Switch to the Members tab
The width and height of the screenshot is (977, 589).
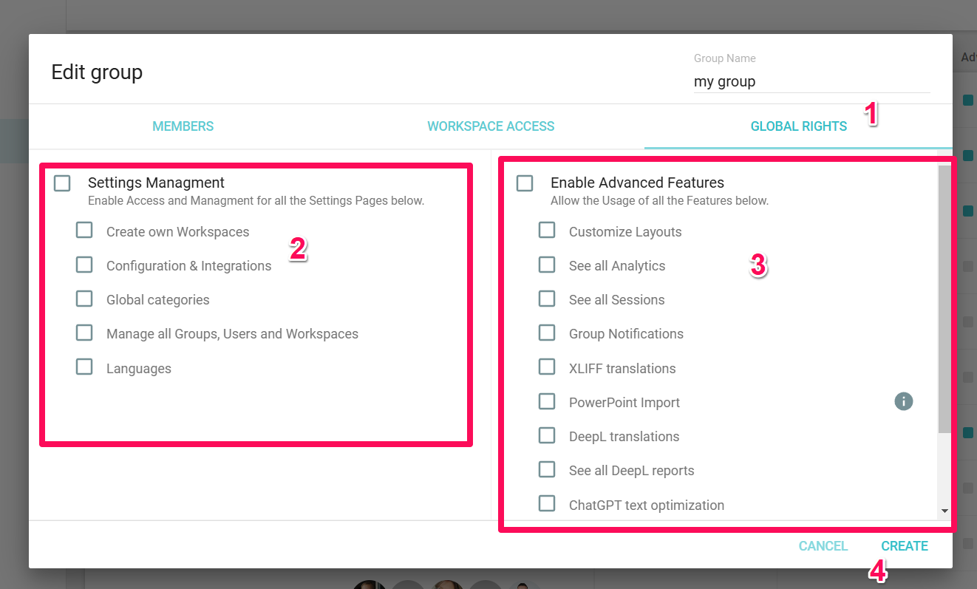pyautogui.click(x=183, y=126)
